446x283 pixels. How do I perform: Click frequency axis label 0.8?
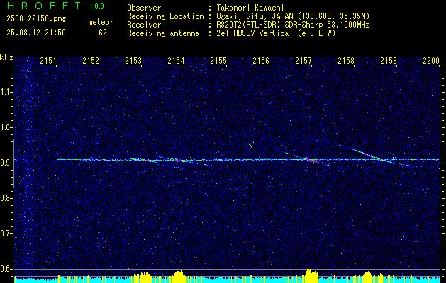[6, 198]
